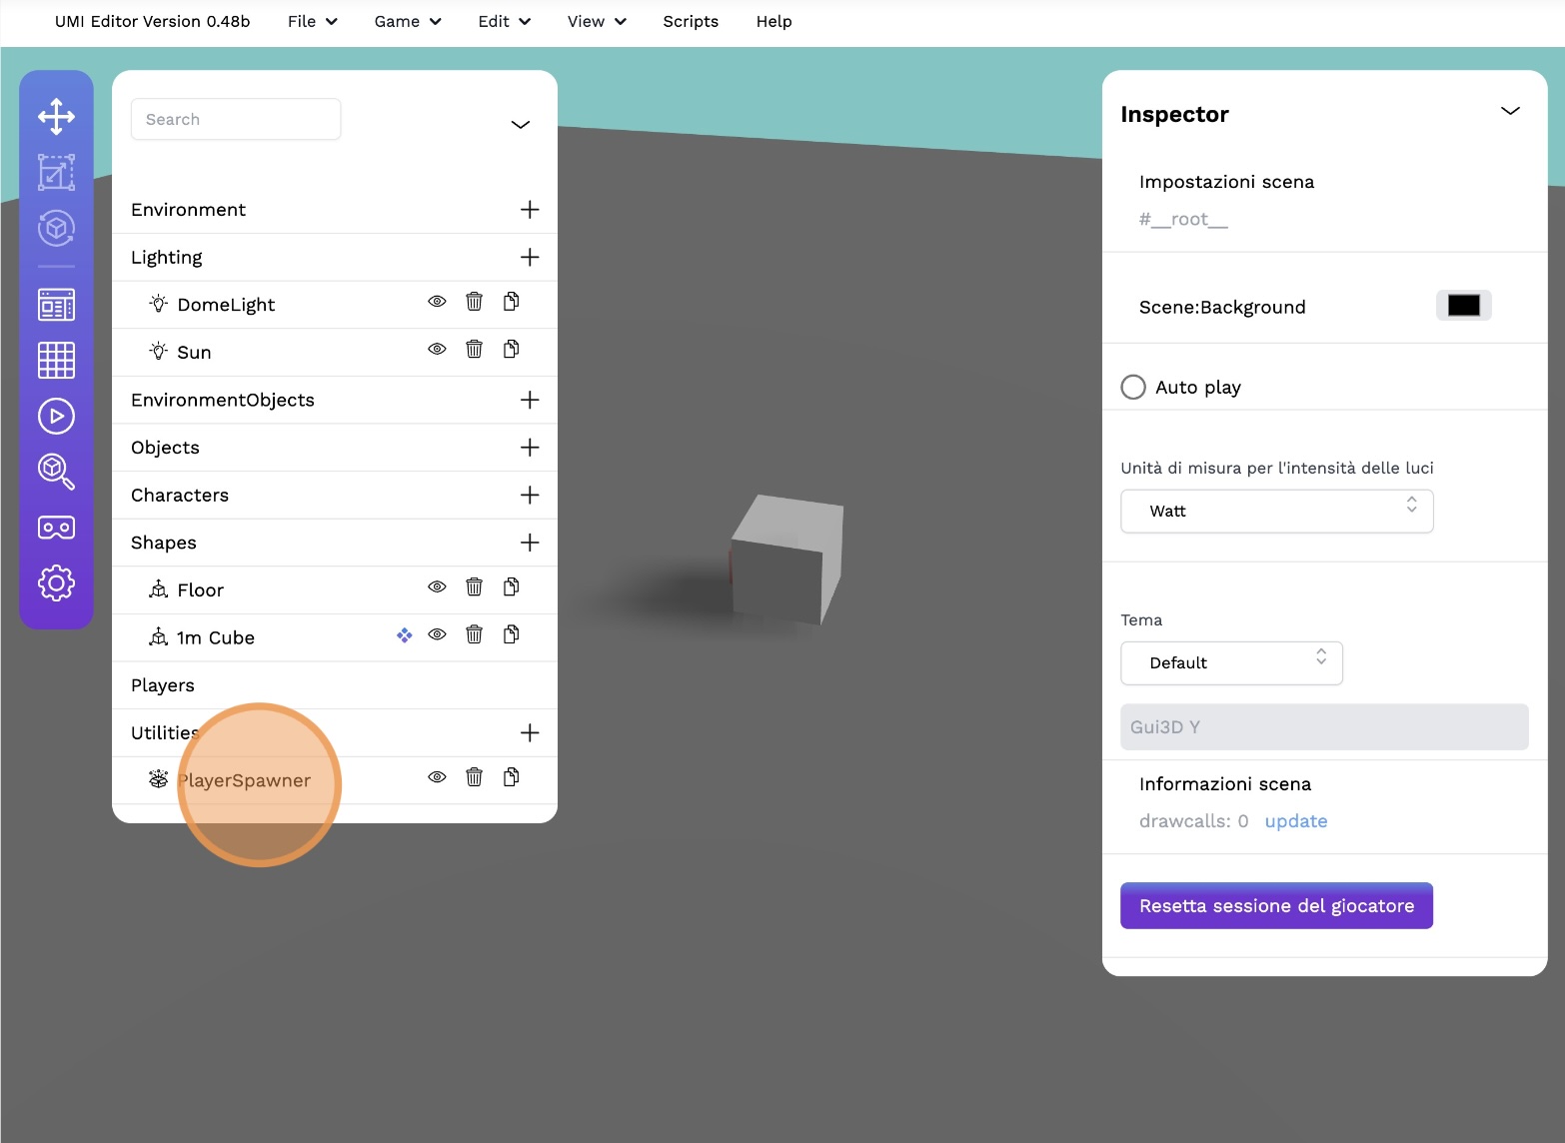Duplicate the Sun light with copy icon
The image size is (1565, 1143).
511,350
